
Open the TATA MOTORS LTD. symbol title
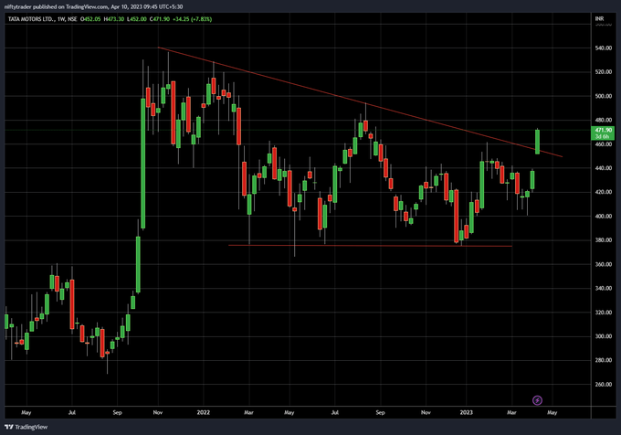[x=31, y=19]
